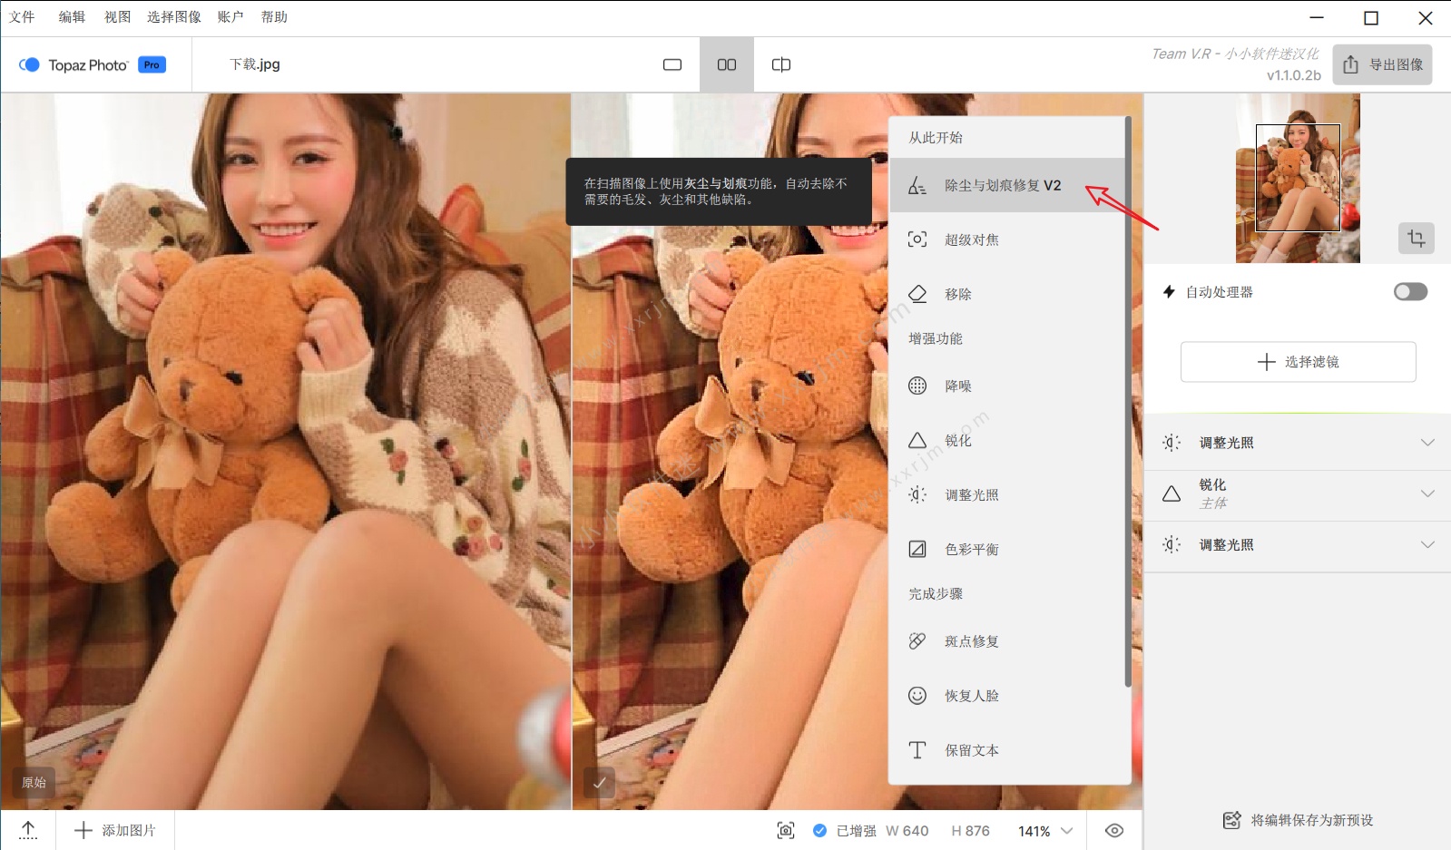Click the first Adjust Lighting sun icon in panel
This screenshot has width=1451, height=850.
pos(1172,443)
